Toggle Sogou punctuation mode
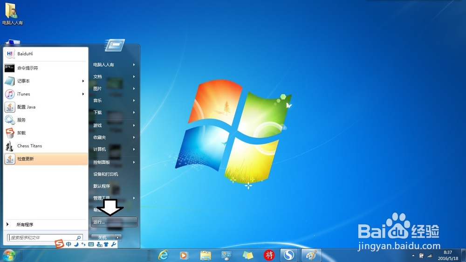This screenshot has width=466, height=262. click(x=83, y=244)
